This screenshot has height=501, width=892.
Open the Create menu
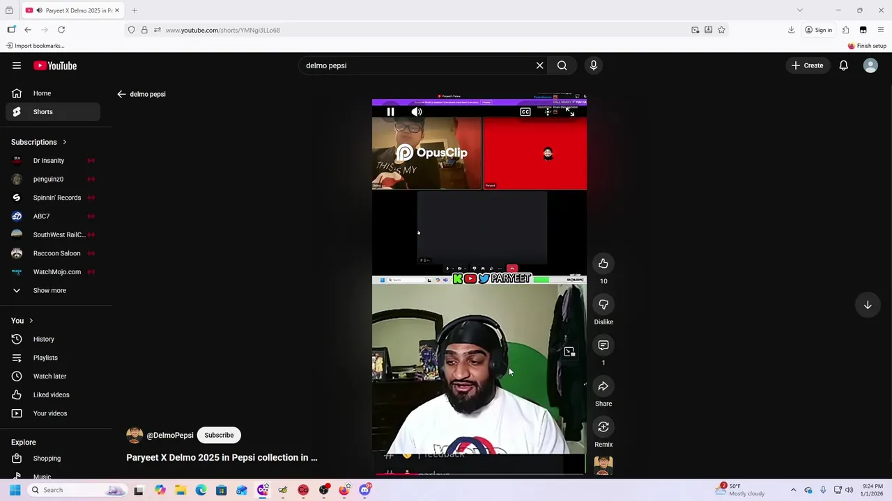pos(807,65)
